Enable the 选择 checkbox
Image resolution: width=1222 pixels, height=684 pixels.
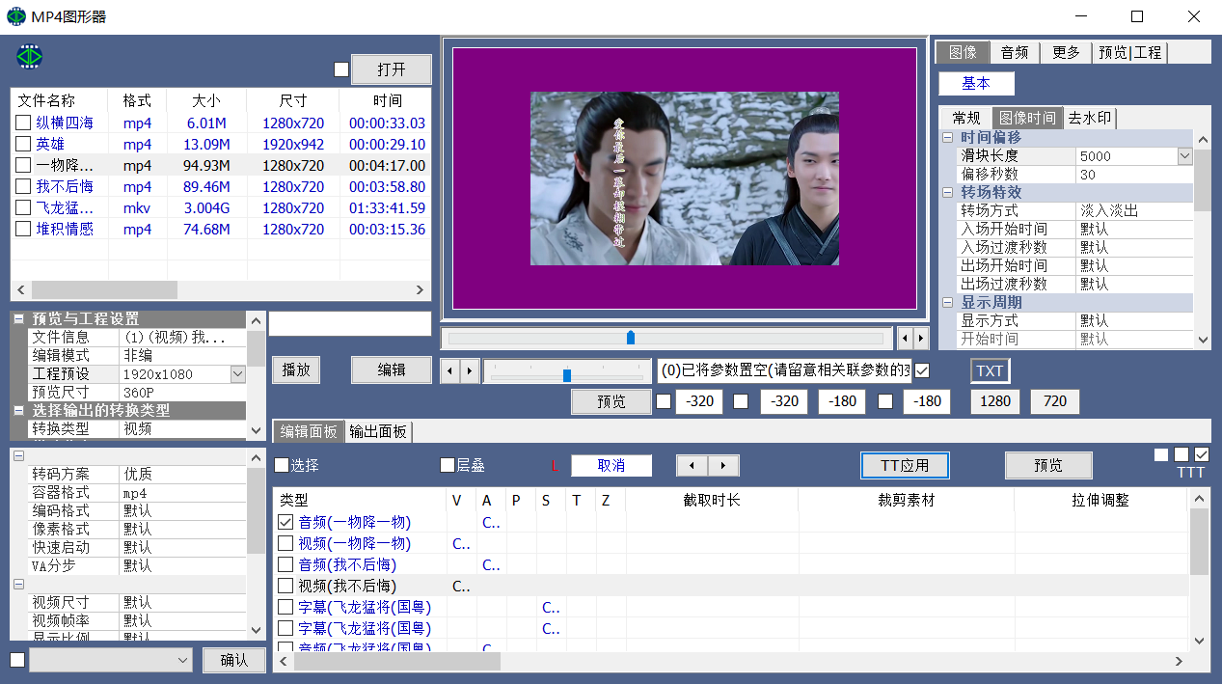click(x=282, y=465)
